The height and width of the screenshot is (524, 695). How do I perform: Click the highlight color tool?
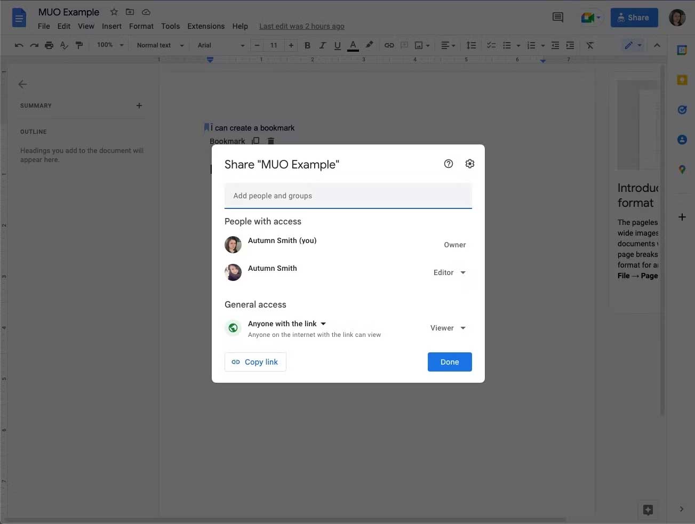pyautogui.click(x=369, y=45)
